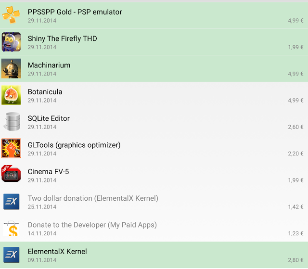The width and height of the screenshot is (308, 269).
Task: Click the Shiny The Firefly THD icon
Action: tap(11, 42)
